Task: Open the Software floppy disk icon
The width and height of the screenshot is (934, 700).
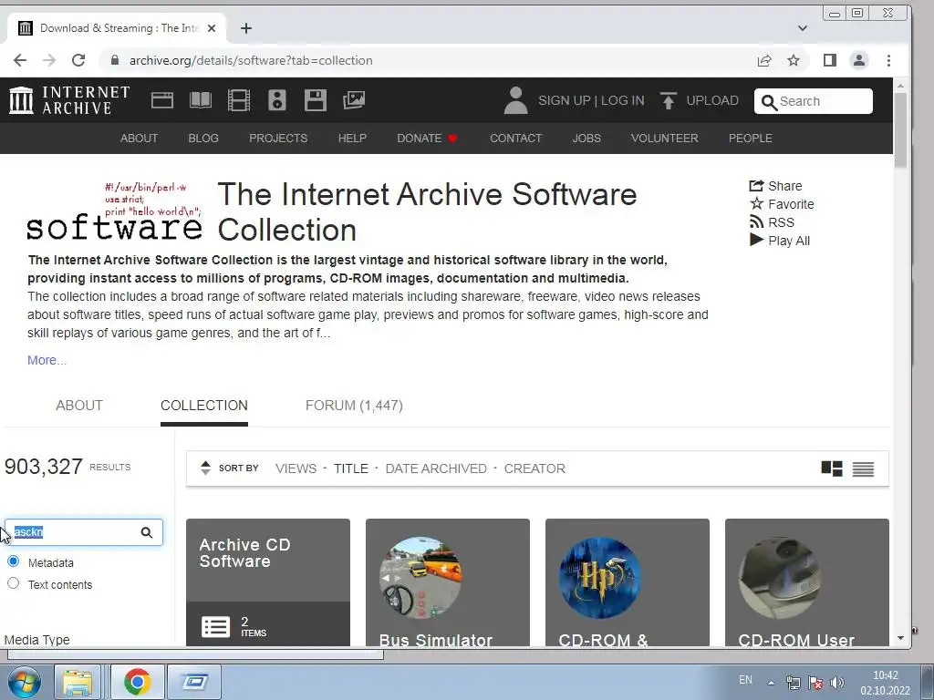Action: [x=315, y=100]
